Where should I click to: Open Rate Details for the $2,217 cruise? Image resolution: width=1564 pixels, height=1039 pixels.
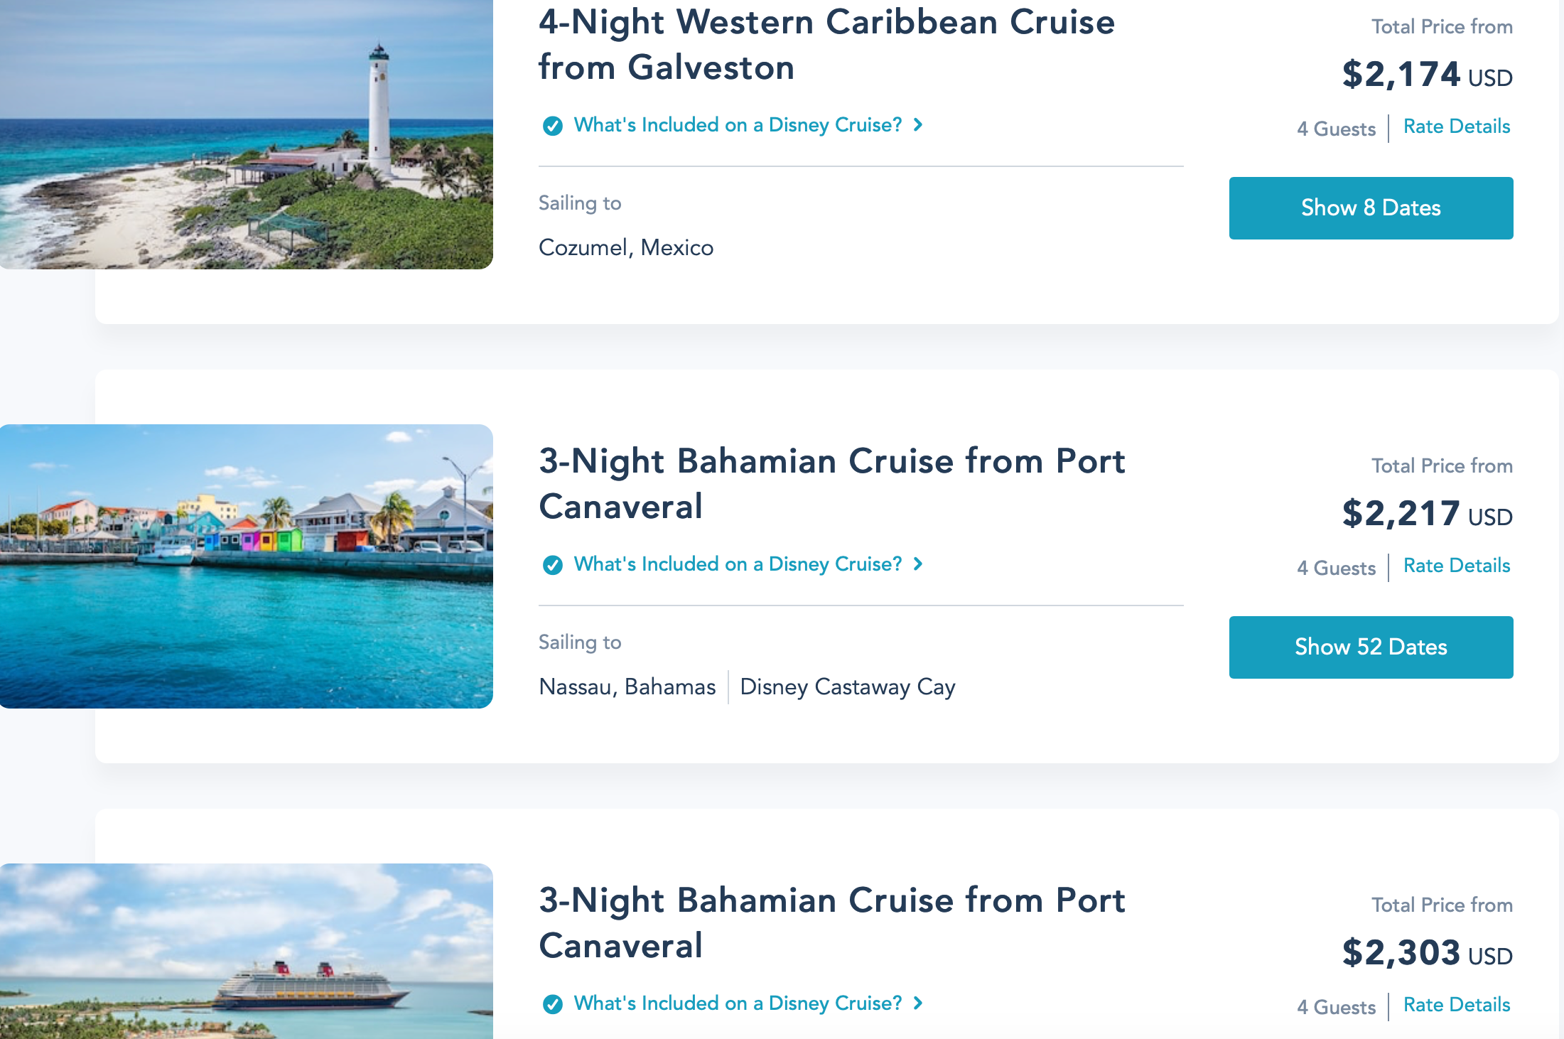(x=1456, y=566)
